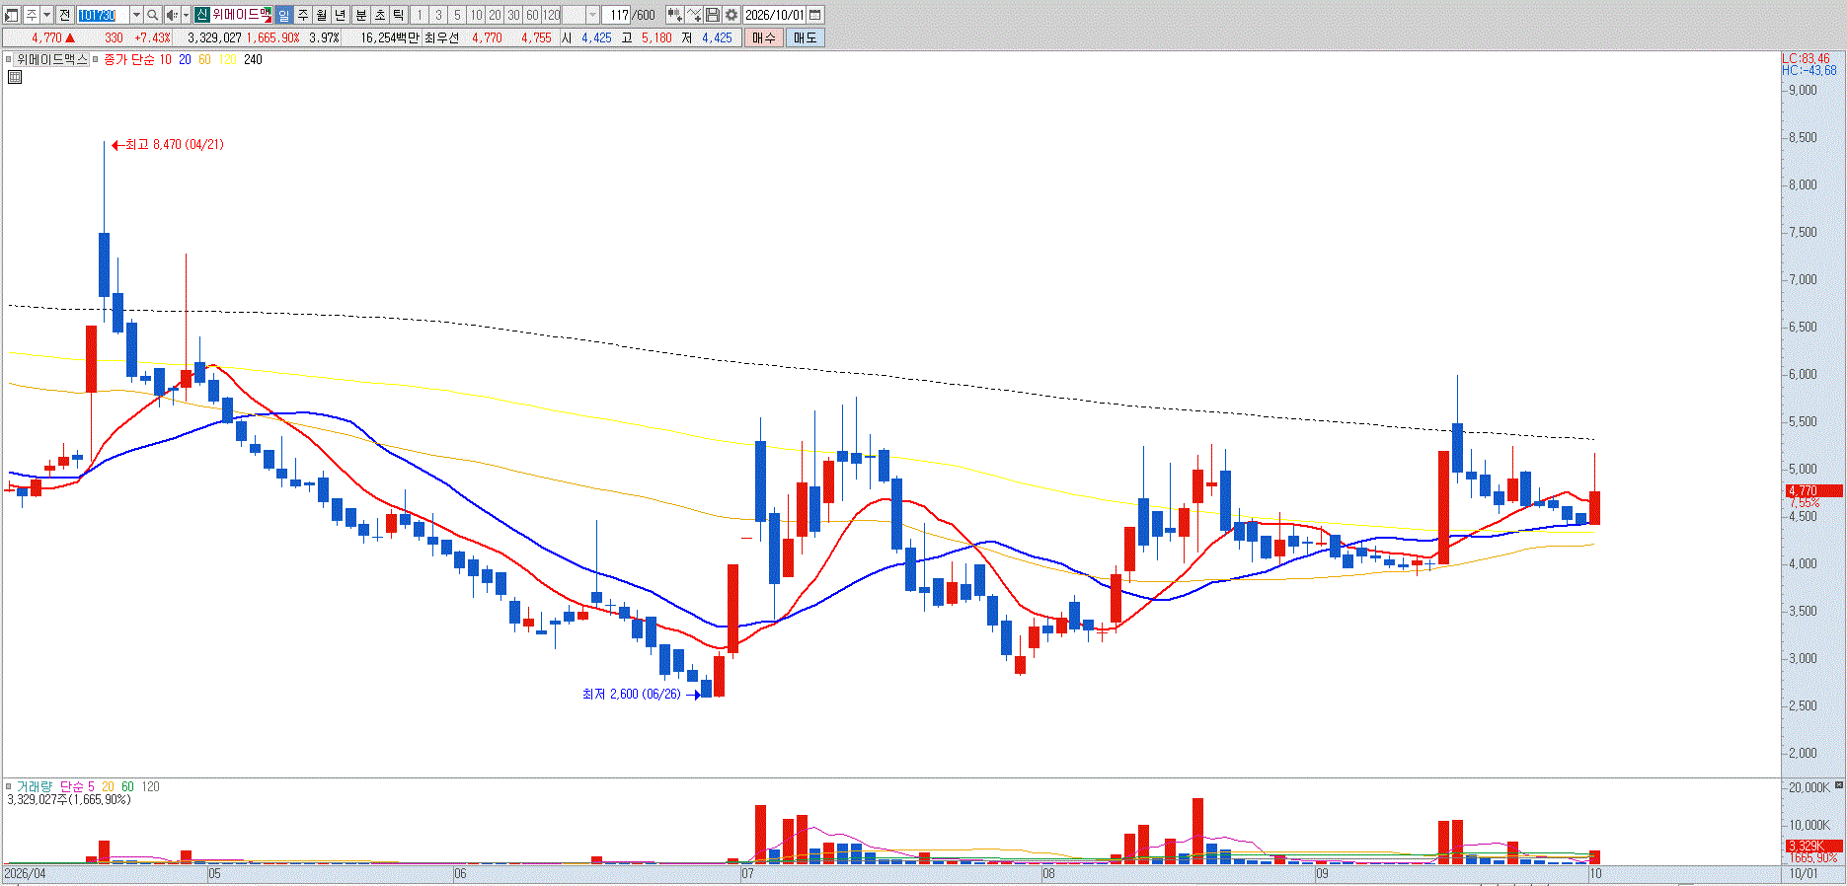Choose the 120 interval preset
The image size is (1847, 886).
click(x=551, y=15)
